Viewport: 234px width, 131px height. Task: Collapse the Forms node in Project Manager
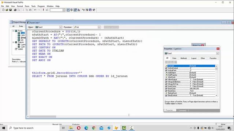[14, 31]
